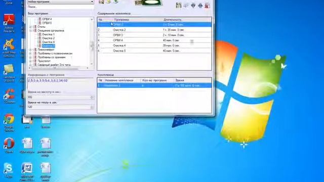Click the green-yellow toolbar icon left of the gray one
Screen dimensions: 324x182
(x=179, y=5)
